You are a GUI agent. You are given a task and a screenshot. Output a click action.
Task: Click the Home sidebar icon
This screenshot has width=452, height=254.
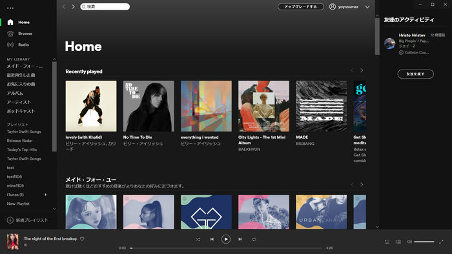coord(10,22)
